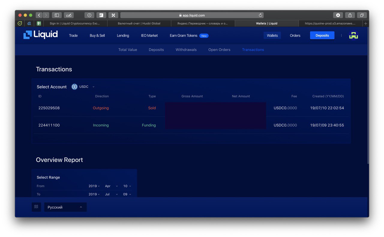Click the history clock toolbar icon
Viewport: 384px width, 237px height.
89,15
